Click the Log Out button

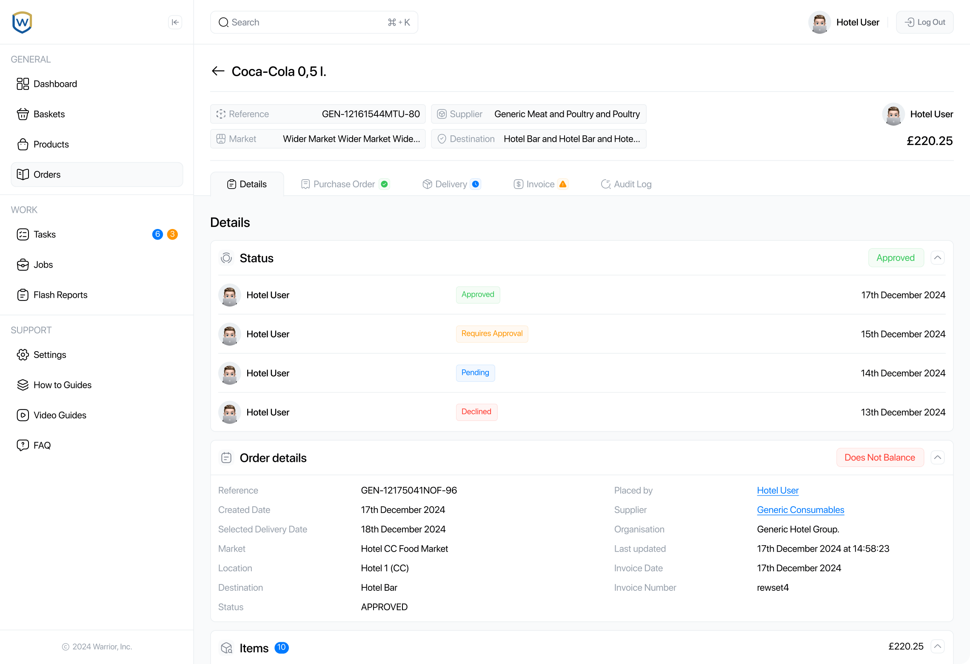click(x=925, y=22)
